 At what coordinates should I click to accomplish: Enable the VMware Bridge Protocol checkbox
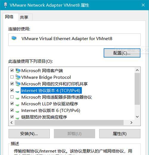tap(12, 77)
